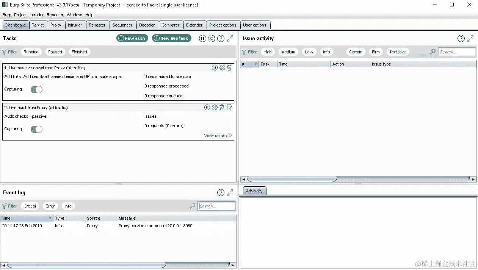Expand View details of Live audit
This screenshot has height=270, width=478.
(x=218, y=136)
